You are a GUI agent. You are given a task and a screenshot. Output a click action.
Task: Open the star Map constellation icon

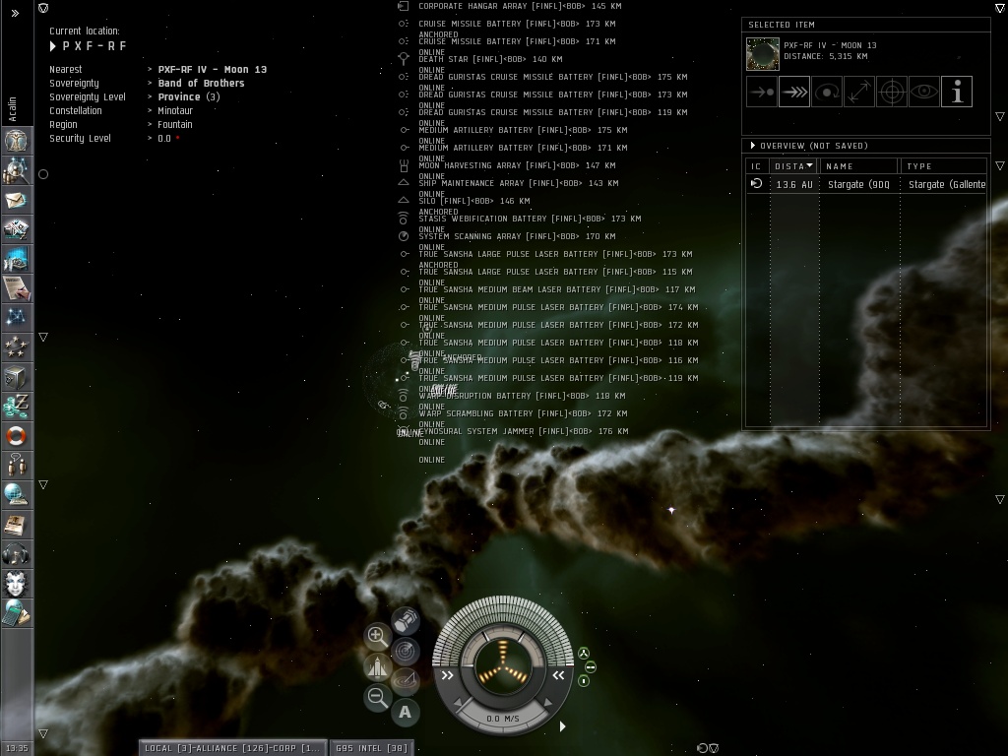click(x=16, y=318)
